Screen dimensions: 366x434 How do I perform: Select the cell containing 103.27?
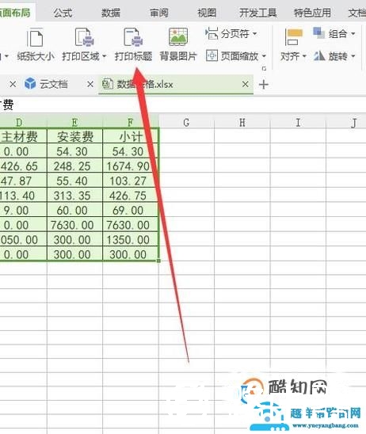pos(131,181)
